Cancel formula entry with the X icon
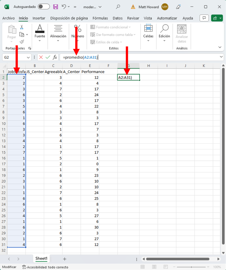This screenshot has height=270, width=226. [41, 57]
